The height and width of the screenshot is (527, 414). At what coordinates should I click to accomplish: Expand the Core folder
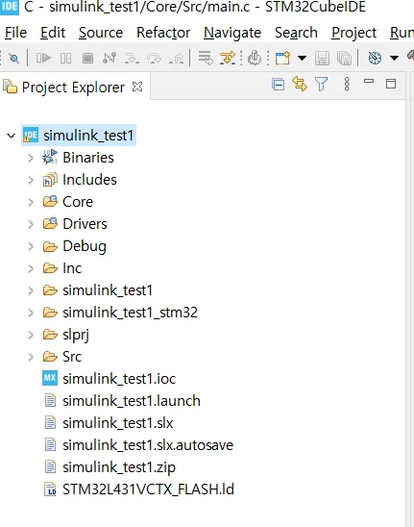pos(31,202)
